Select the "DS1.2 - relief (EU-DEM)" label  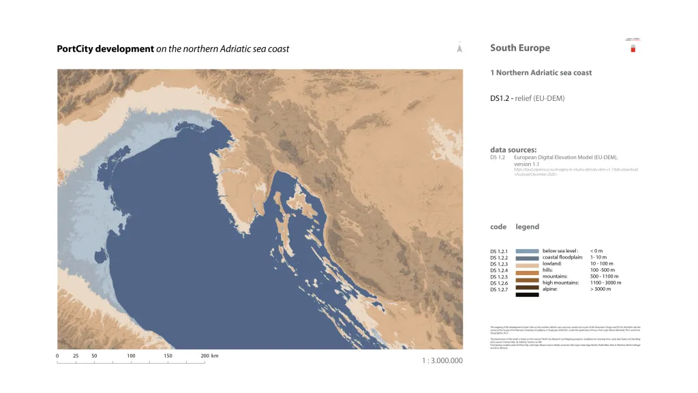pos(527,98)
